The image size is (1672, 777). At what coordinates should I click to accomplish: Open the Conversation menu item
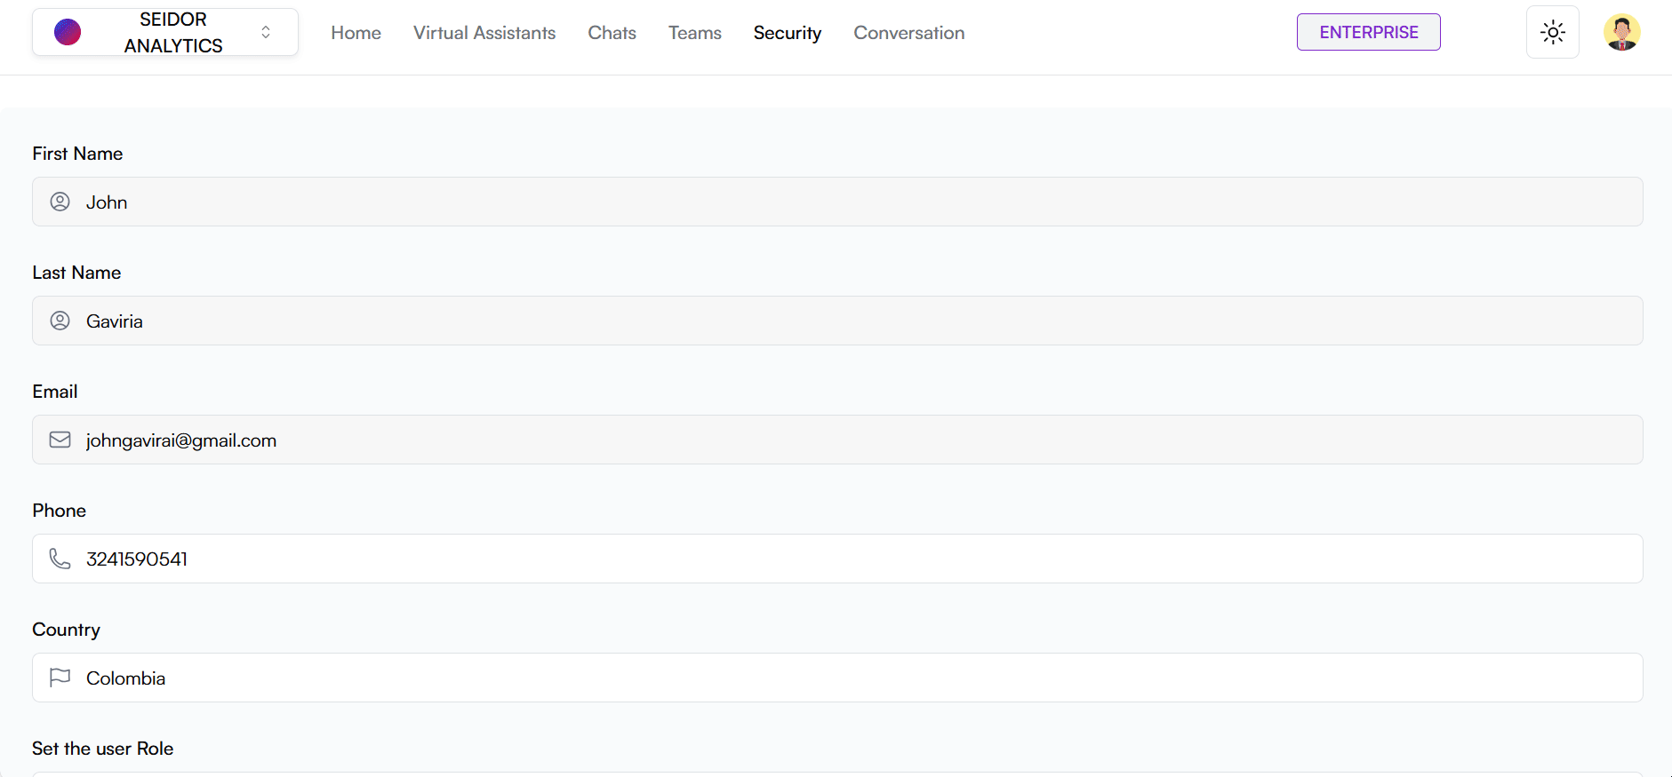click(908, 33)
